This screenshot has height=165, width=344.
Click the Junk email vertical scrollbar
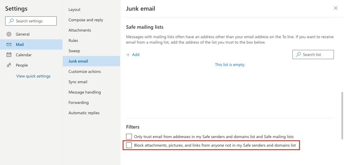342,115
